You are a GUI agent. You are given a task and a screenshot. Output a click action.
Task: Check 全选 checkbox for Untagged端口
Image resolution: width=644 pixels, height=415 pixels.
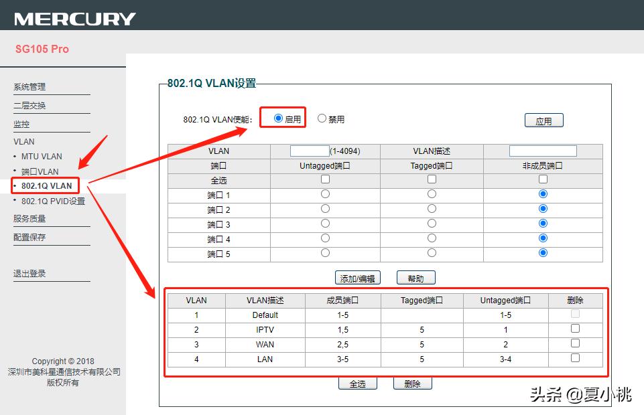[325, 179]
